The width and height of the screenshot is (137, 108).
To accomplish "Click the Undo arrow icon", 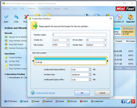I will click(x=16, y=17).
